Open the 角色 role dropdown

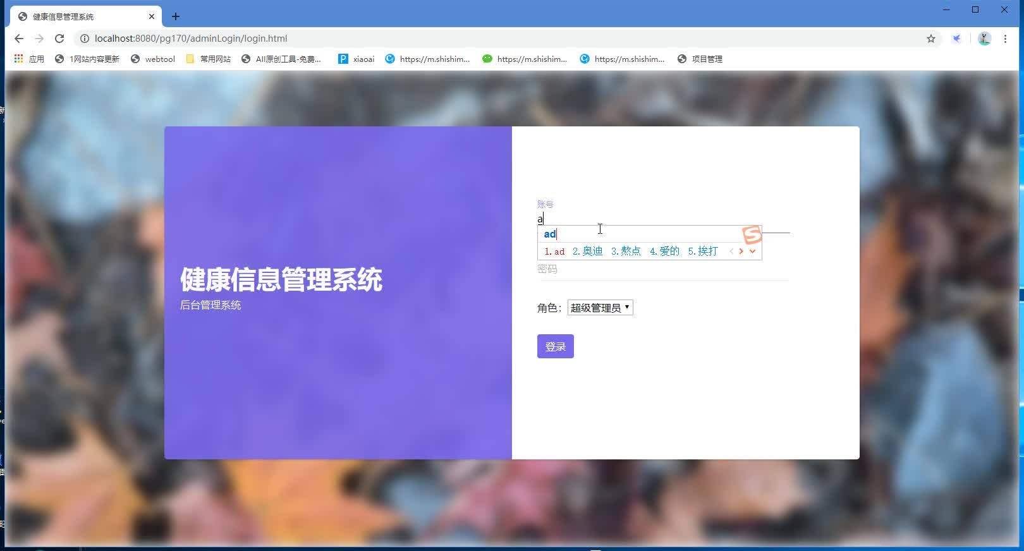tap(600, 308)
